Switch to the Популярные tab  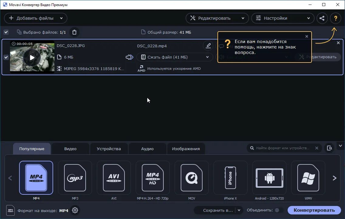point(32,149)
